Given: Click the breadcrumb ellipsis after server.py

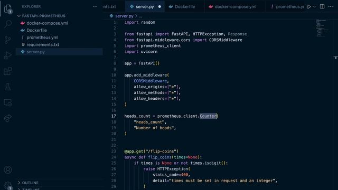Looking at the screenshot, I should [x=140, y=16].
